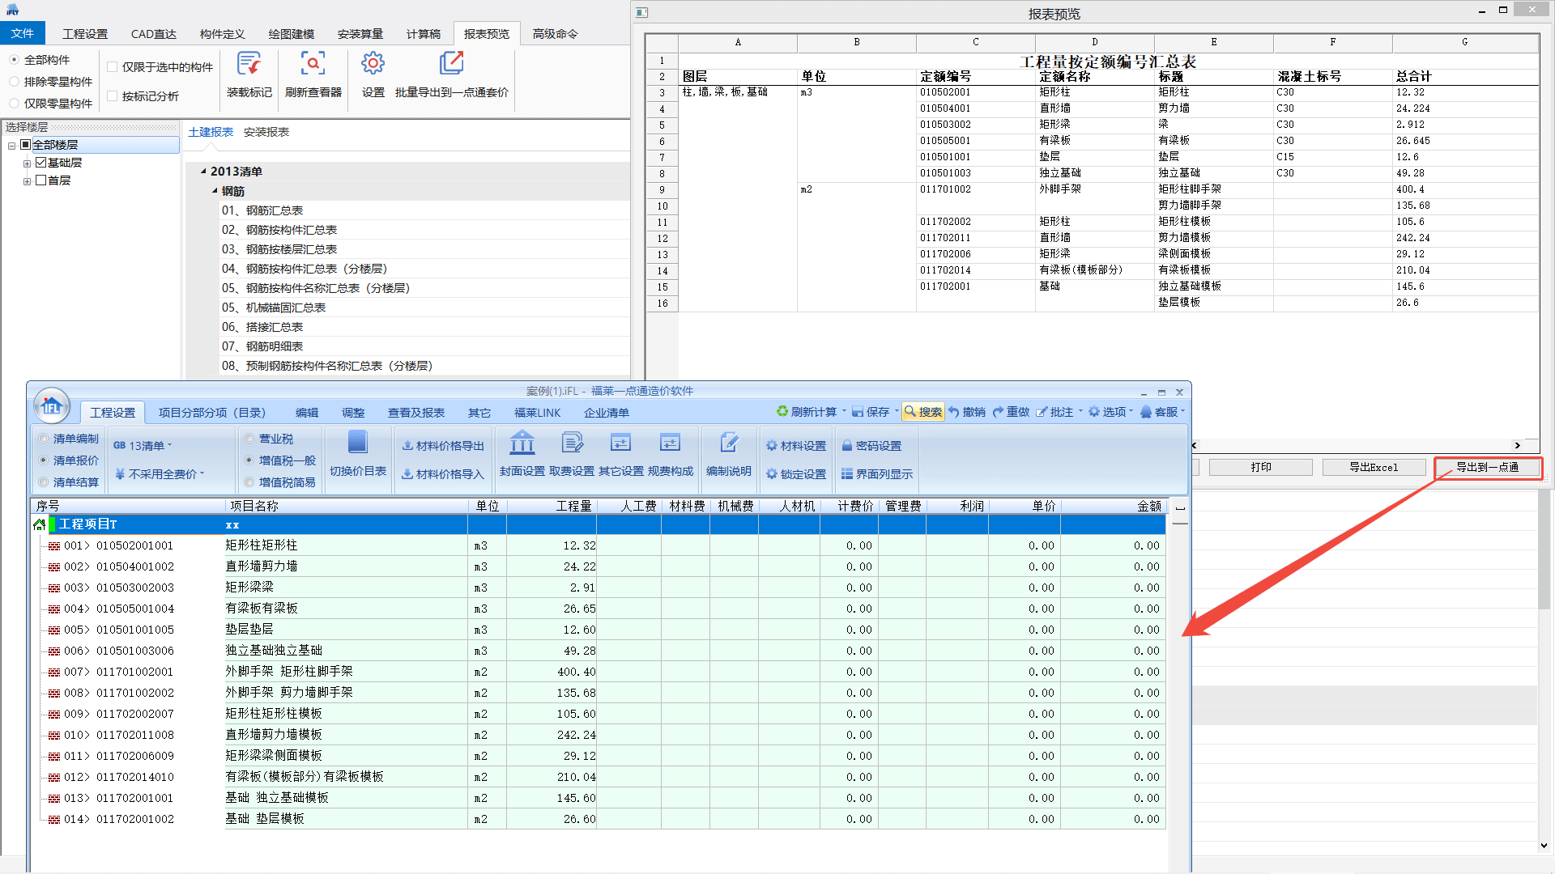Select 排除零星构件 radio button

[x=15, y=82]
